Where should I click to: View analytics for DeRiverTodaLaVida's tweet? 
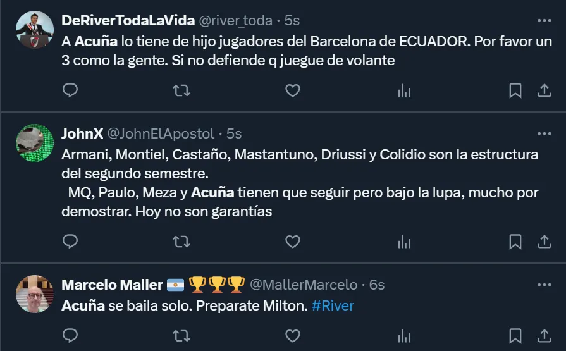(403, 91)
